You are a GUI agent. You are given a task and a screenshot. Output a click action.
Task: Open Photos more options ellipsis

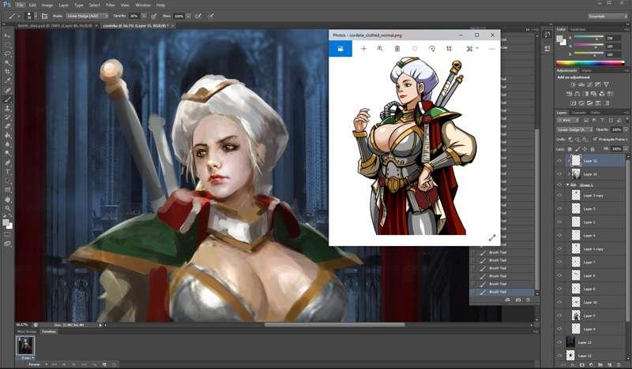492,49
